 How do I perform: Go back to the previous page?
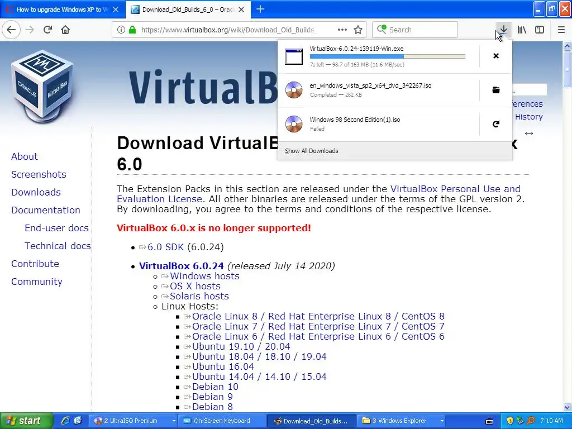click(x=11, y=30)
